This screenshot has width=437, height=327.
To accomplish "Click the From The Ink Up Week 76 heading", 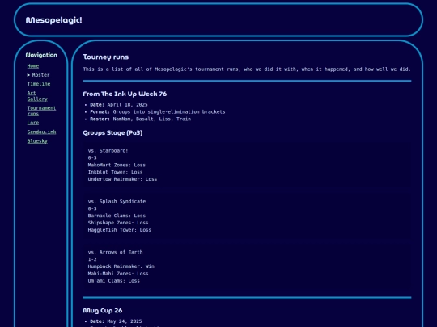I will (125, 94).
